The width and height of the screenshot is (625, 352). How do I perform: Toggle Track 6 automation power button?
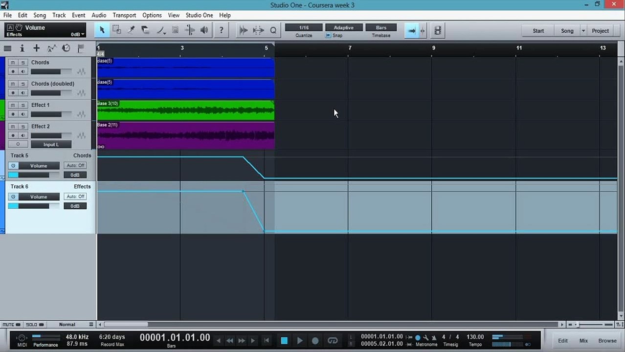pos(13,197)
